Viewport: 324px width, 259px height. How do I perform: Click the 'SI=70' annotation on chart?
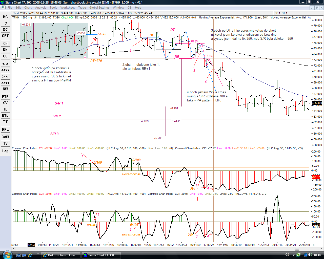[102, 34]
